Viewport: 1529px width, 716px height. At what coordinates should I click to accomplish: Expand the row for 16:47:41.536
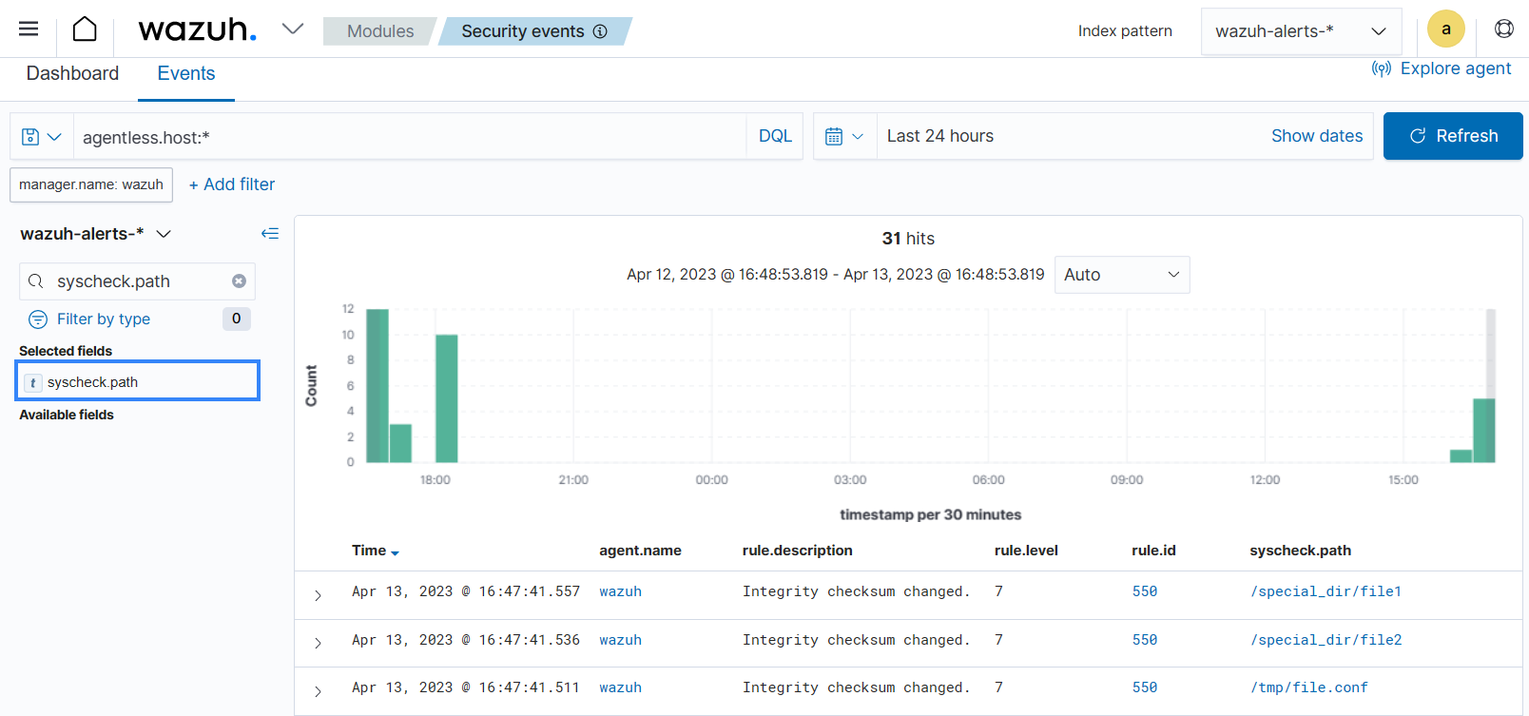(x=318, y=643)
